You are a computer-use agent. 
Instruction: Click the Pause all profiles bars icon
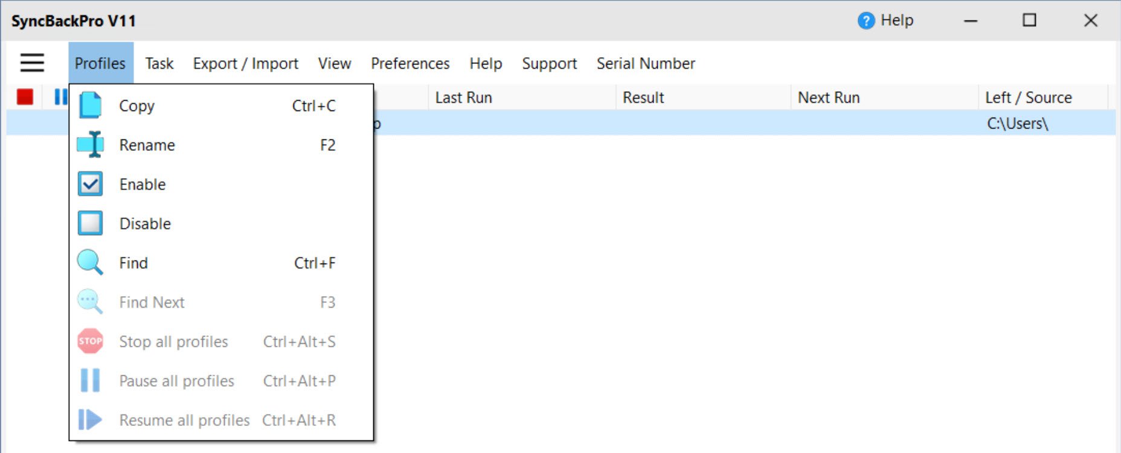(x=91, y=381)
